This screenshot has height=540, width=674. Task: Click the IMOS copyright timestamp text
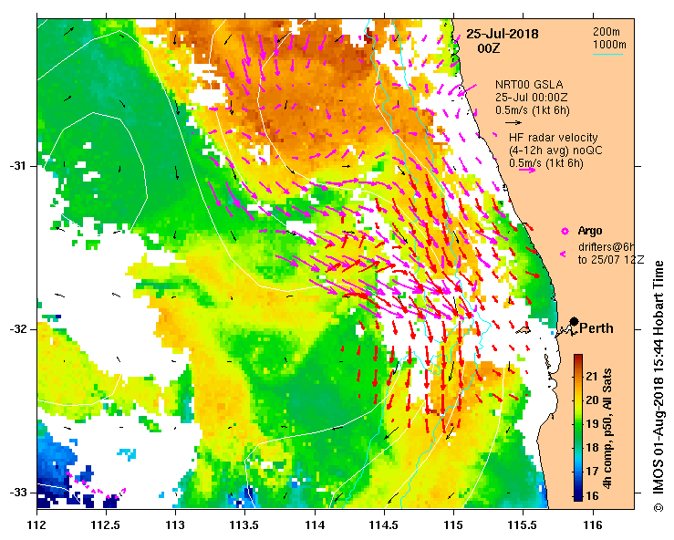coord(659,386)
